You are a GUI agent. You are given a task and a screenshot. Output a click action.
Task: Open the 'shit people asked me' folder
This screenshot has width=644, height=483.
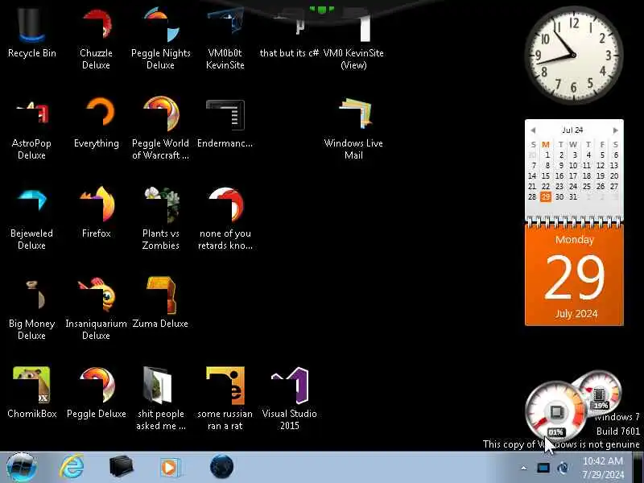coord(160,398)
